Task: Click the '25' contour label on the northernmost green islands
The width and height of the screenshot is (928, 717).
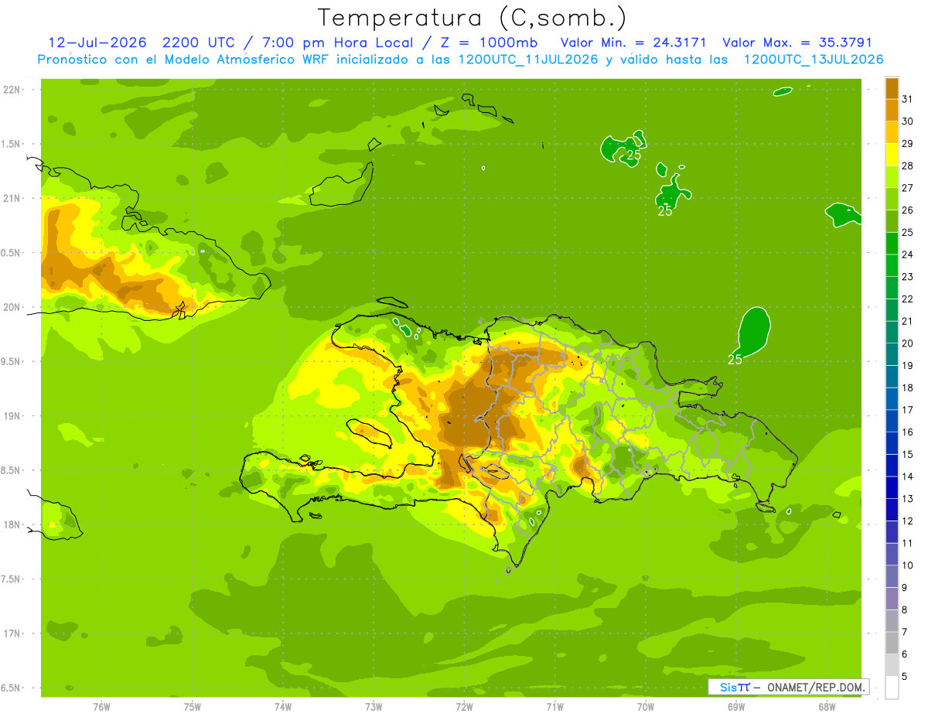Action: pyautogui.click(x=634, y=155)
